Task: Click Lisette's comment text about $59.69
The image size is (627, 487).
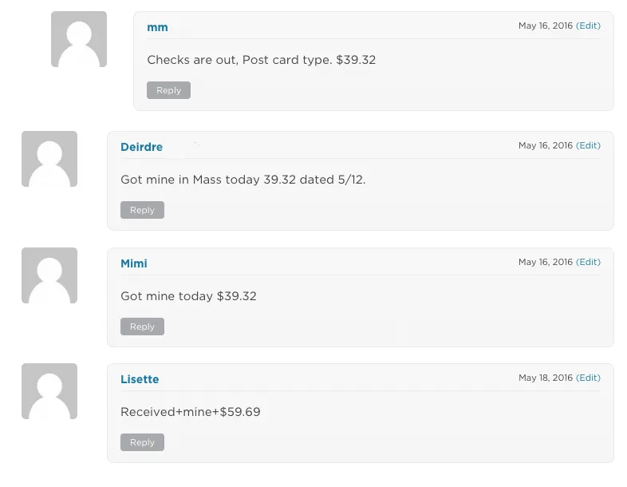Action: 191,412
